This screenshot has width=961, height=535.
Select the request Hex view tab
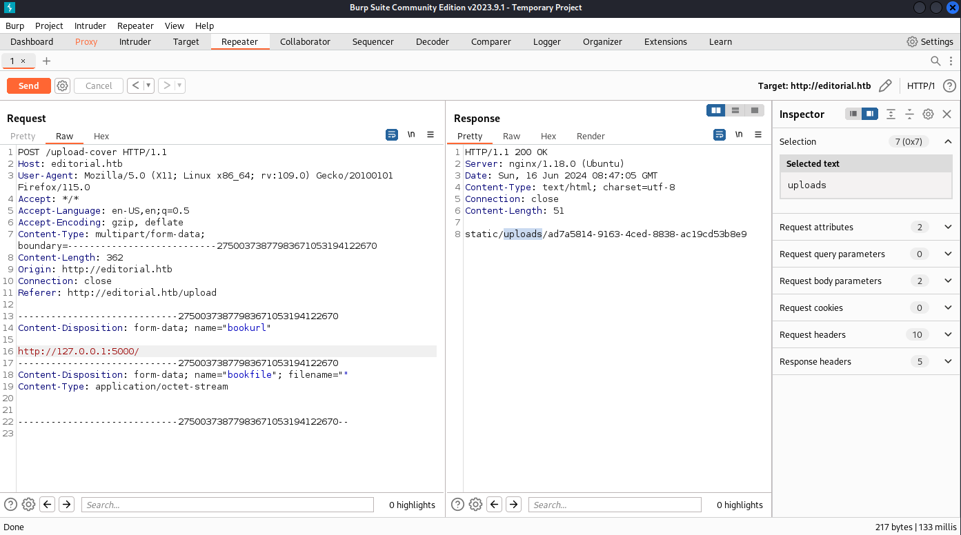pyautogui.click(x=101, y=136)
